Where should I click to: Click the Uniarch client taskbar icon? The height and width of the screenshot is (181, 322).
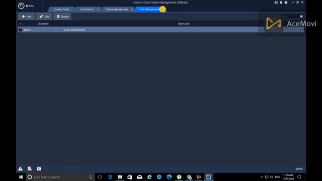[x=209, y=177]
